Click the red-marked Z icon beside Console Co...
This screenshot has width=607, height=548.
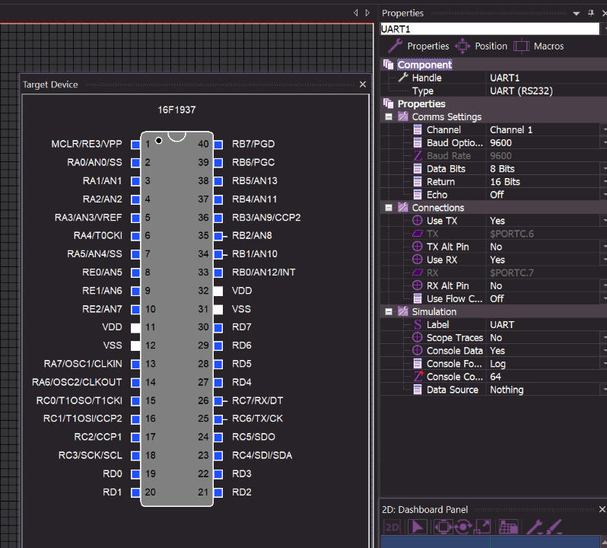pyautogui.click(x=418, y=377)
